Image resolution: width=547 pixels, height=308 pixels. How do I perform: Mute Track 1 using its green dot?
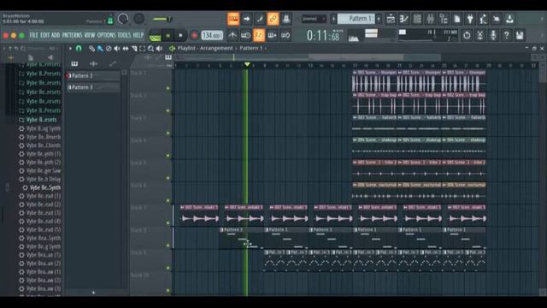[x=168, y=88]
